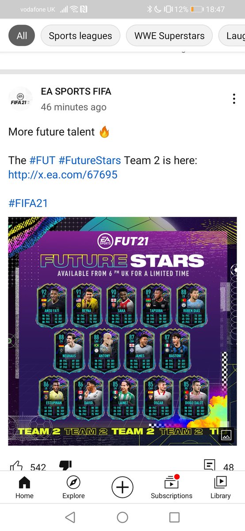Open the x.ea.com/67695 link

pos(63,174)
